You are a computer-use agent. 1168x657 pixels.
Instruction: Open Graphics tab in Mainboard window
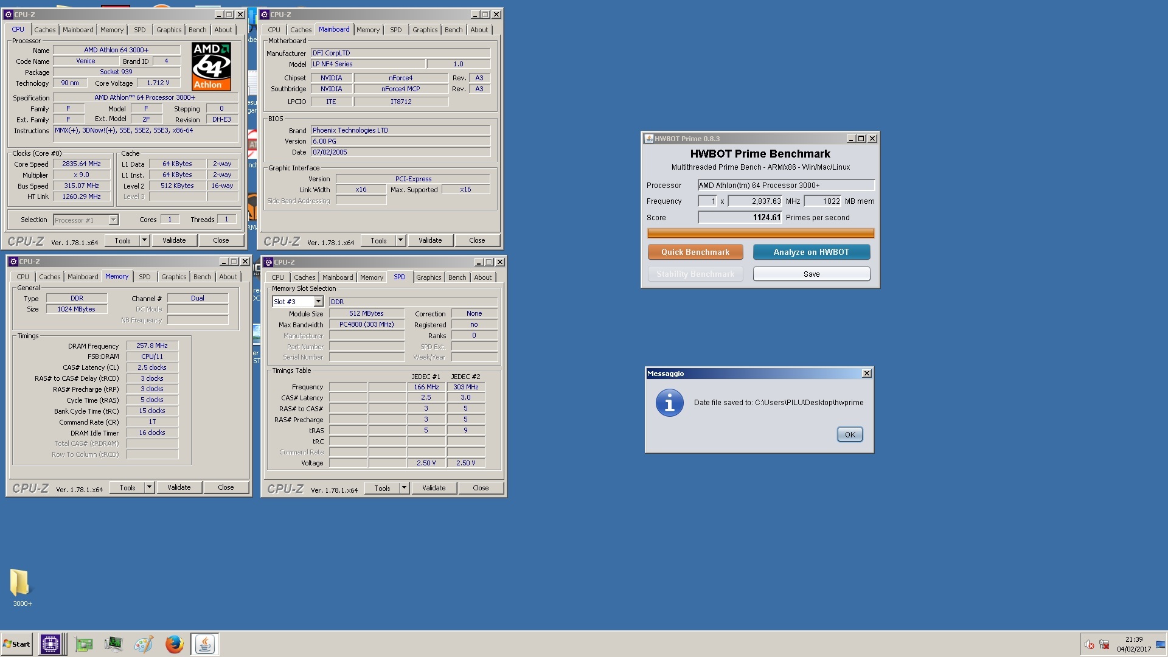[x=425, y=30]
